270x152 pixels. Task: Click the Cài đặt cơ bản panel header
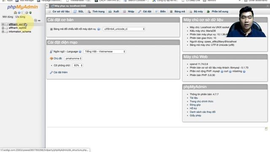(113, 20)
